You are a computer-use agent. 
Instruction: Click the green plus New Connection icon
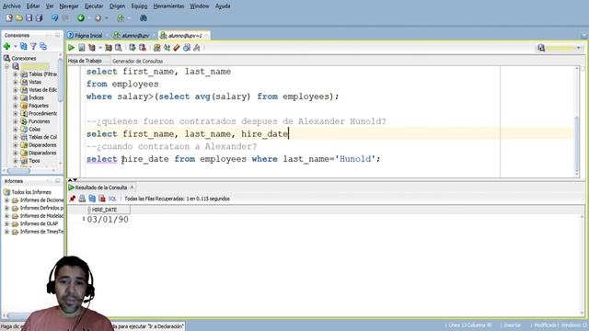[6, 46]
